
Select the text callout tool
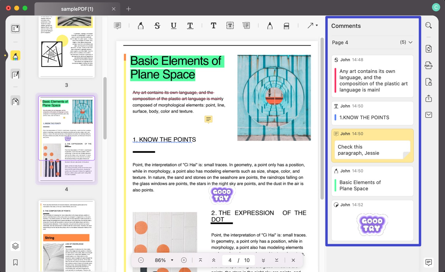tap(246, 26)
